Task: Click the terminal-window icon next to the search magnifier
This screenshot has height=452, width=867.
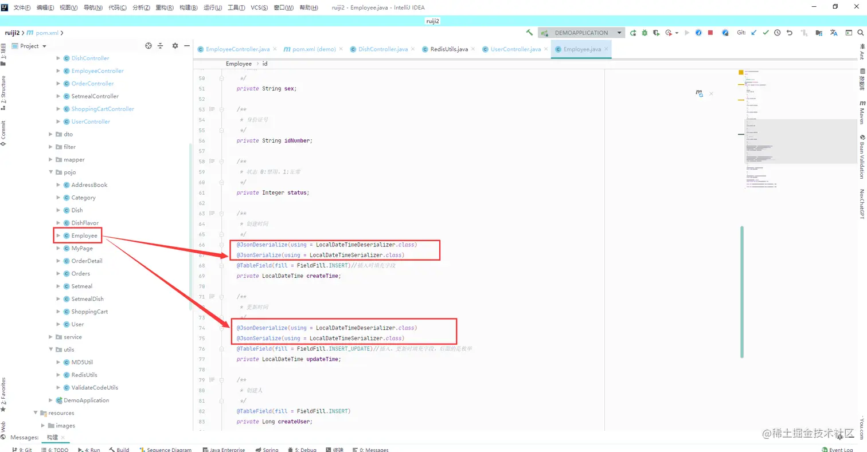Action: pyautogui.click(x=849, y=33)
